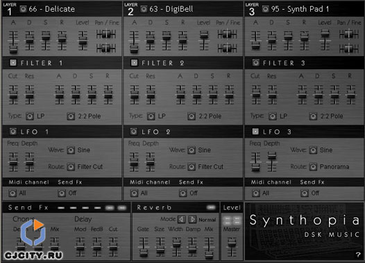Click Reverb mode previous arrow
This screenshot has height=263, width=365.
point(182,219)
